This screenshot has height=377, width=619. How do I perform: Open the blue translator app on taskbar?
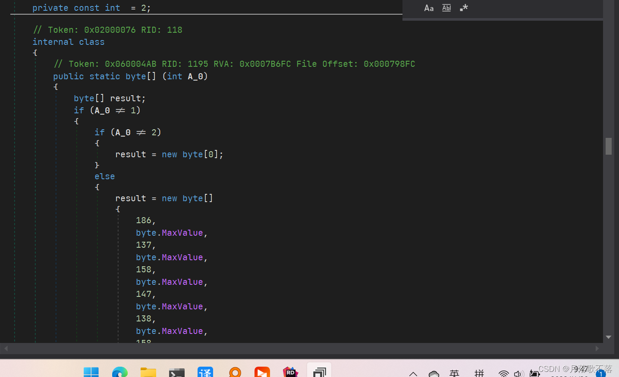(x=205, y=373)
